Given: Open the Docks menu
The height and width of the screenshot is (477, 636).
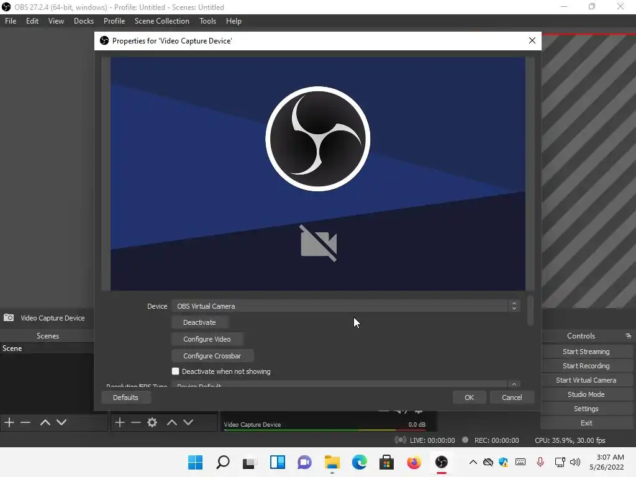Looking at the screenshot, I should coord(84,21).
